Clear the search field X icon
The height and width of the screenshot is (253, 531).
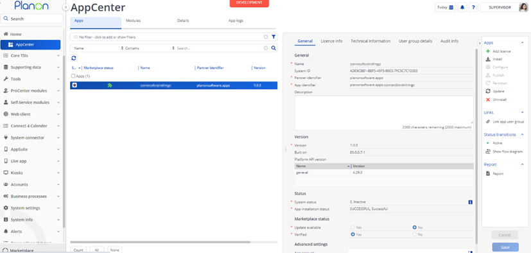[266, 48]
